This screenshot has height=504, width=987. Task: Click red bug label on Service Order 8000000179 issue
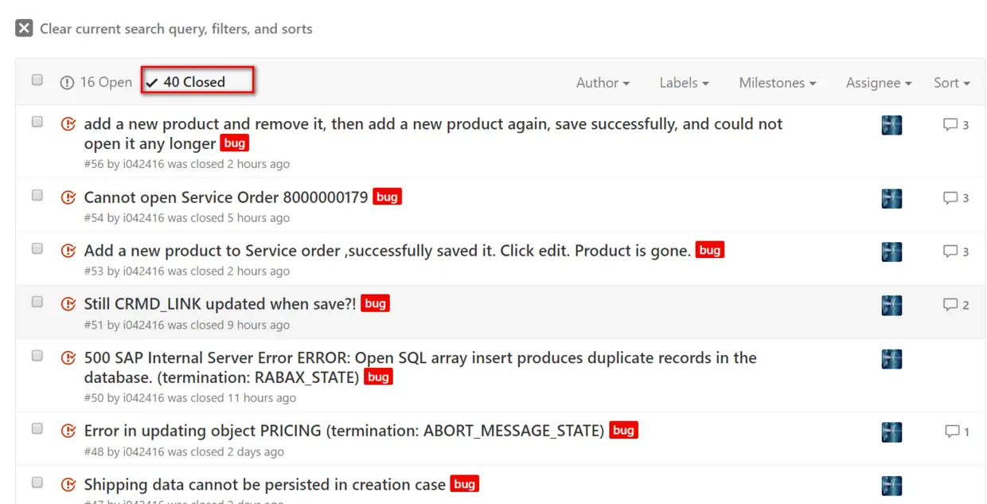387,197
